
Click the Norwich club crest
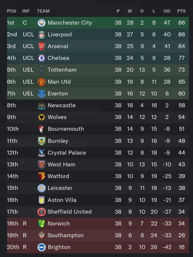pyautogui.click(x=41, y=223)
